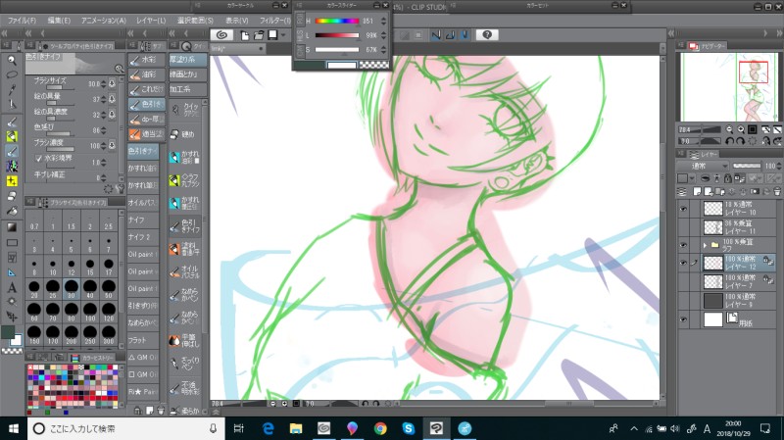Show レイヤー 7 by its visibility box
Viewport: 784px width, 440px height.
[x=683, y=281]
